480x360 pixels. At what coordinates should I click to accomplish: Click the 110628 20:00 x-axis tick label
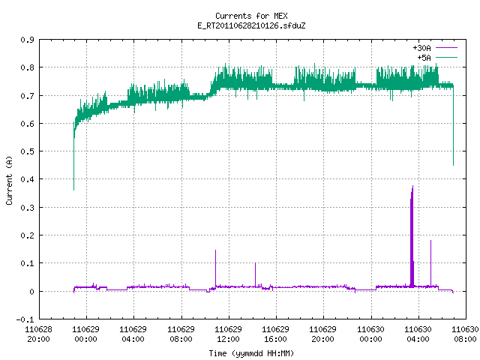[x=38, y=334]
